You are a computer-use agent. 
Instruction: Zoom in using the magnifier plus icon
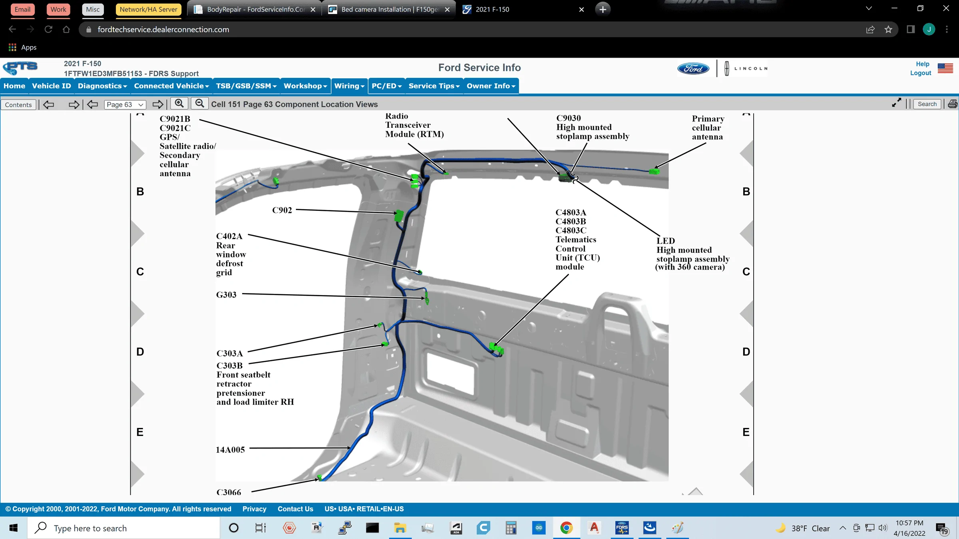[179, 103]
